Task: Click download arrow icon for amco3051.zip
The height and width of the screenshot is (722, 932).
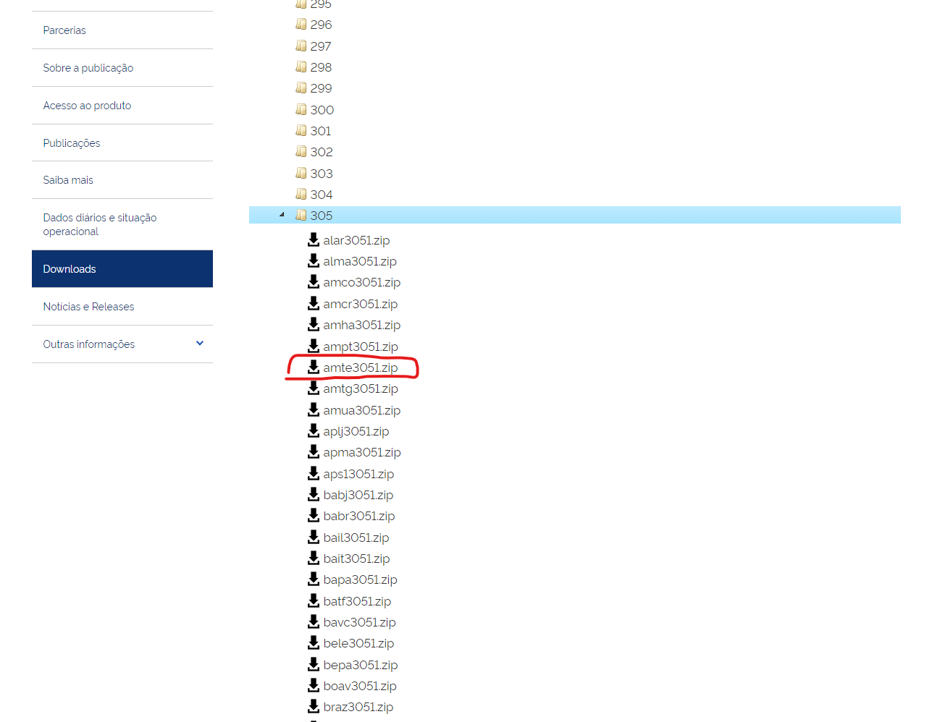Action: [314, 281]
